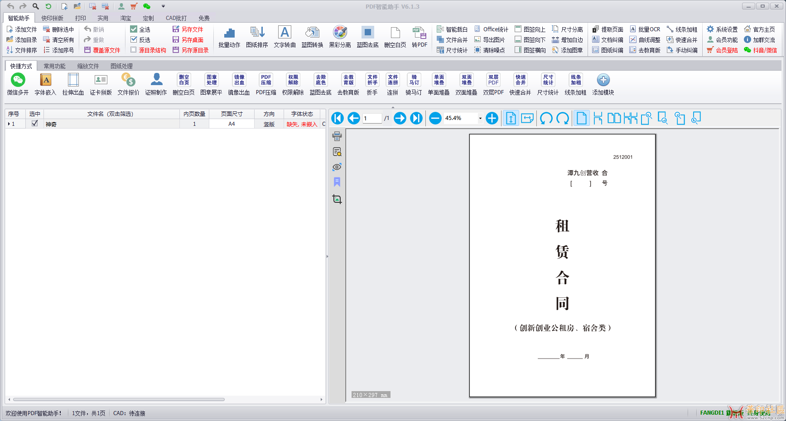Click the horizontal scrollbar under file list
Screen dimensions: 786x421
(x=119, y=400)
